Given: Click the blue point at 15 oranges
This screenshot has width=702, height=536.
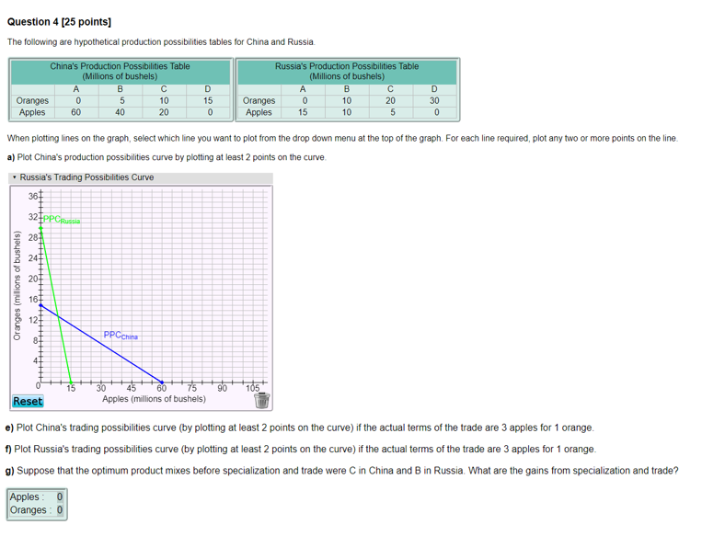Looking at the screenshot, I should pos(40,305).
